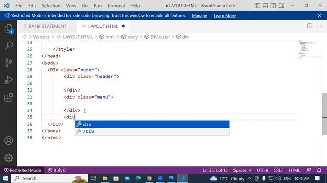
Task: Click the 17°C Cloudy weather widget
Action: click(x=227, y=178)
